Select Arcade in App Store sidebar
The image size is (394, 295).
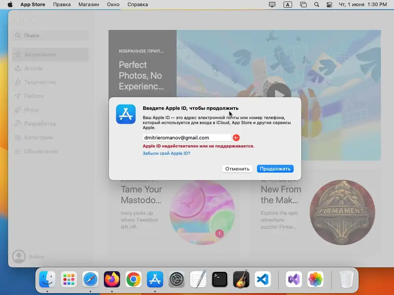(x=50, y=68)
